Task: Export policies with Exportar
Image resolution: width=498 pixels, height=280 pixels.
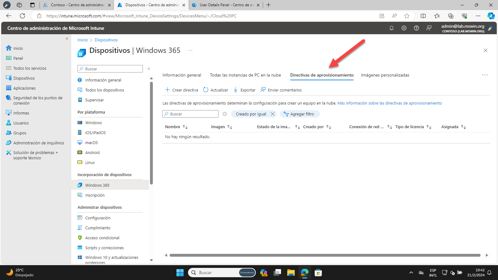Action: [x=244, y=90]
